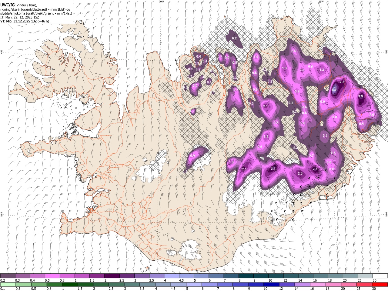Image resolution: width=388 pixels, height=291 pixels.
Task: Select the 2.0 precipitation value label
Action: [x=300, y=174]
